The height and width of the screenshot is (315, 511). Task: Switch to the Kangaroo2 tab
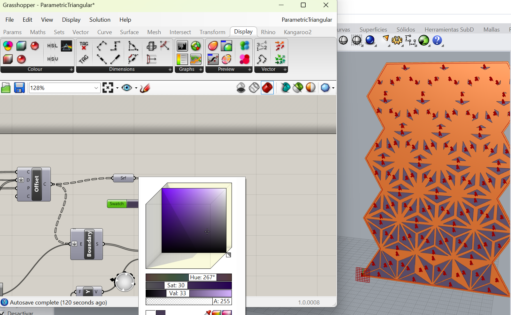coord(297,32)
